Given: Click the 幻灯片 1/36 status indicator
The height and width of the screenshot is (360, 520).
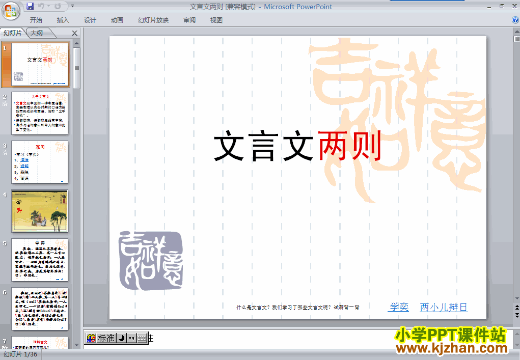Looking at the screenshot, I should pyautogui.click(x=20, y=354).
